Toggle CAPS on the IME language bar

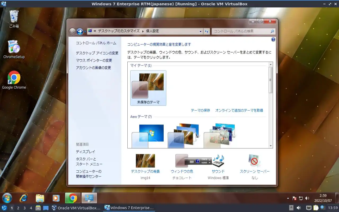[204, 160]
